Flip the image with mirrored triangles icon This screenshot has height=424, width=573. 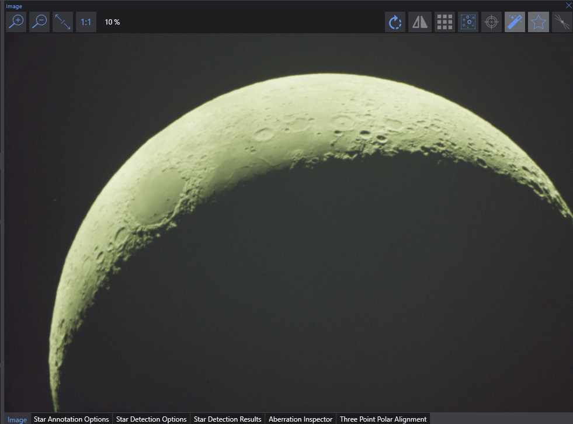420,22
